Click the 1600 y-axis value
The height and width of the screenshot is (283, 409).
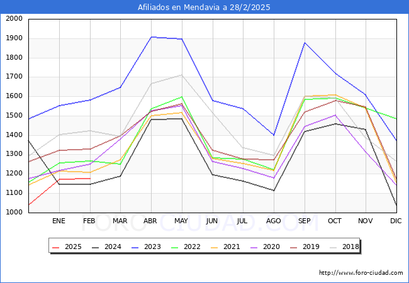pos(14,96)
